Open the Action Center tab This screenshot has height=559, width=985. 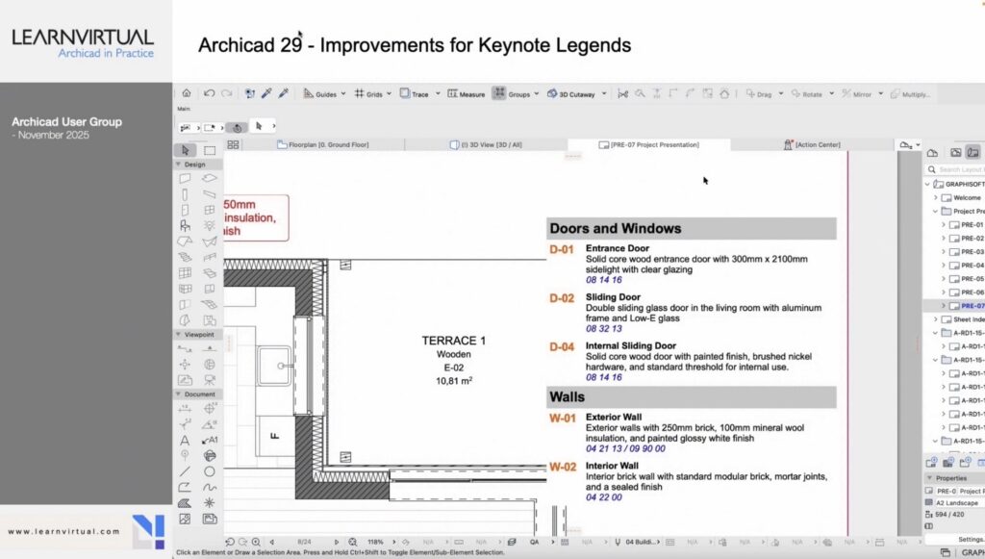(812, 144)
